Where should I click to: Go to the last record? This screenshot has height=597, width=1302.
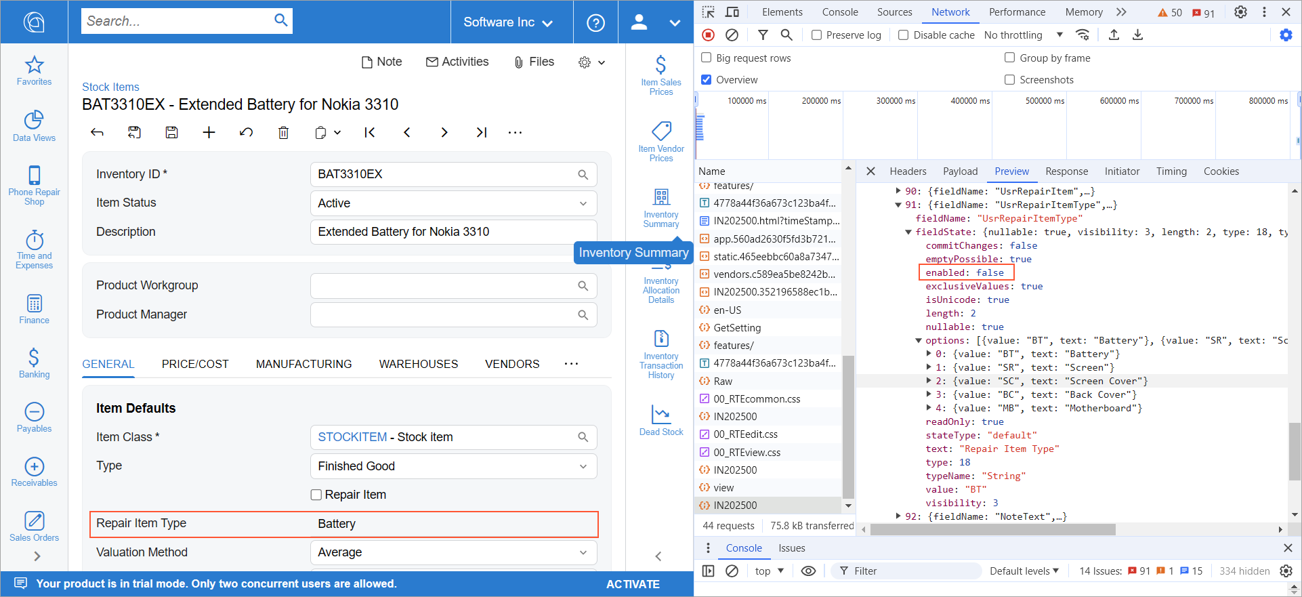pos(481,133)
